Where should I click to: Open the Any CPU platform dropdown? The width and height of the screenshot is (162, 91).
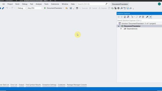coord(35,8)
